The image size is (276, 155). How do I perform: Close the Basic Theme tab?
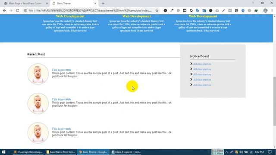click(x=95, y=3)
